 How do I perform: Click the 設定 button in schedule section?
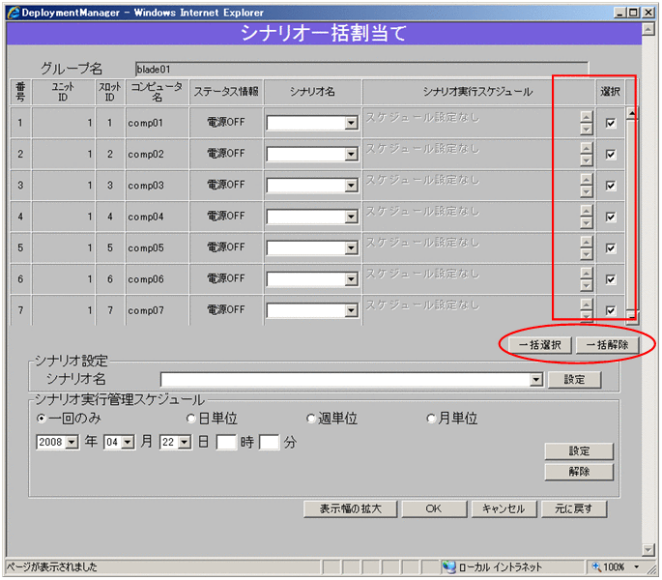pyautogui.click(x=579, y=451)
